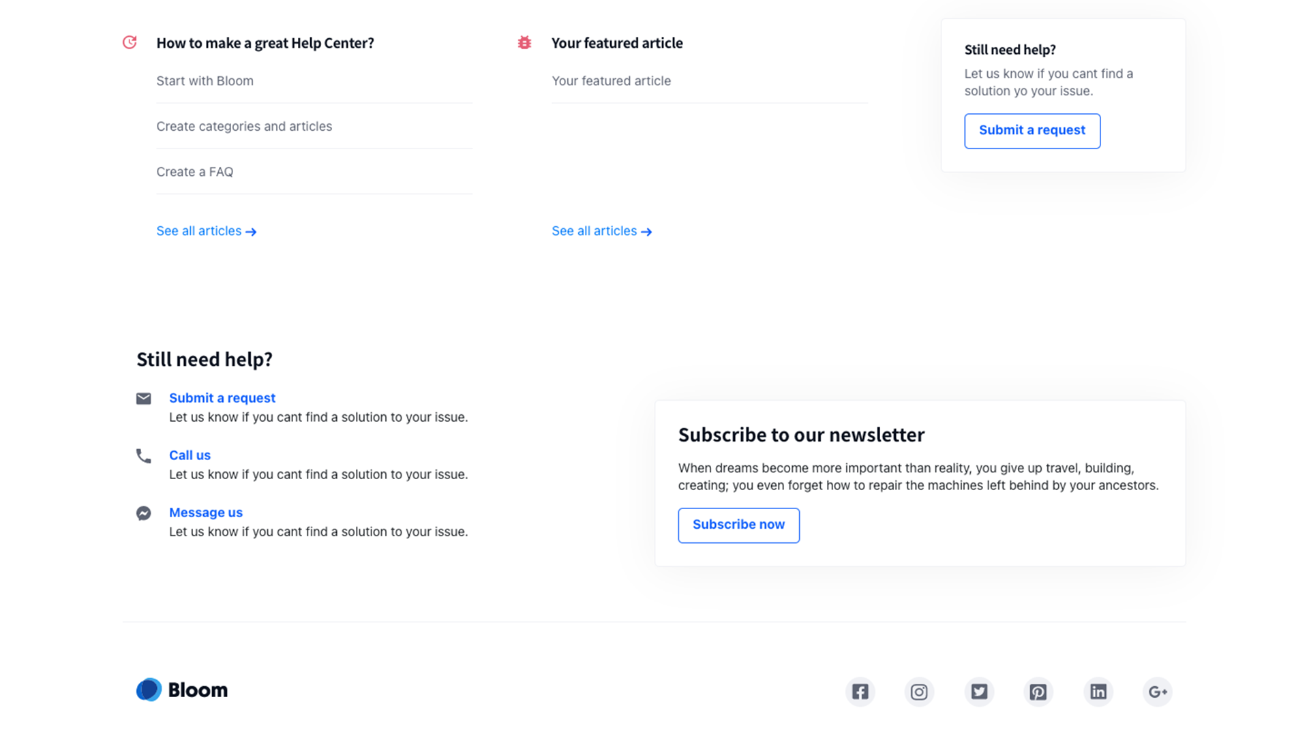Click the LinkedIn footer icon
1309x736 pixels.
[1098, 692]
